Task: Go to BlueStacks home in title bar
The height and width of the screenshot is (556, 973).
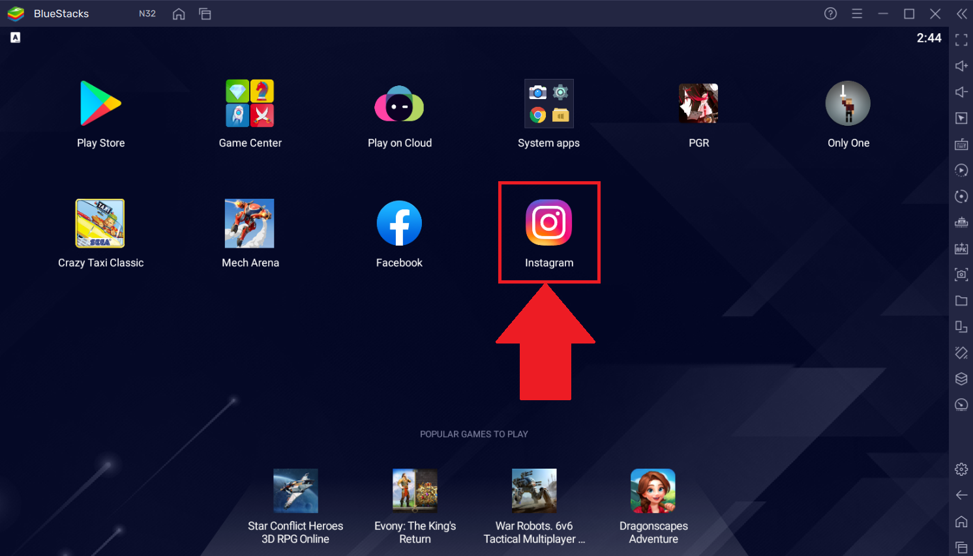Action: pyautogui.click(x=179, y=14)
